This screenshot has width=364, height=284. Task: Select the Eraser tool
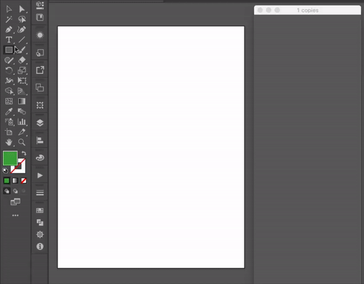tap(22, 60)
